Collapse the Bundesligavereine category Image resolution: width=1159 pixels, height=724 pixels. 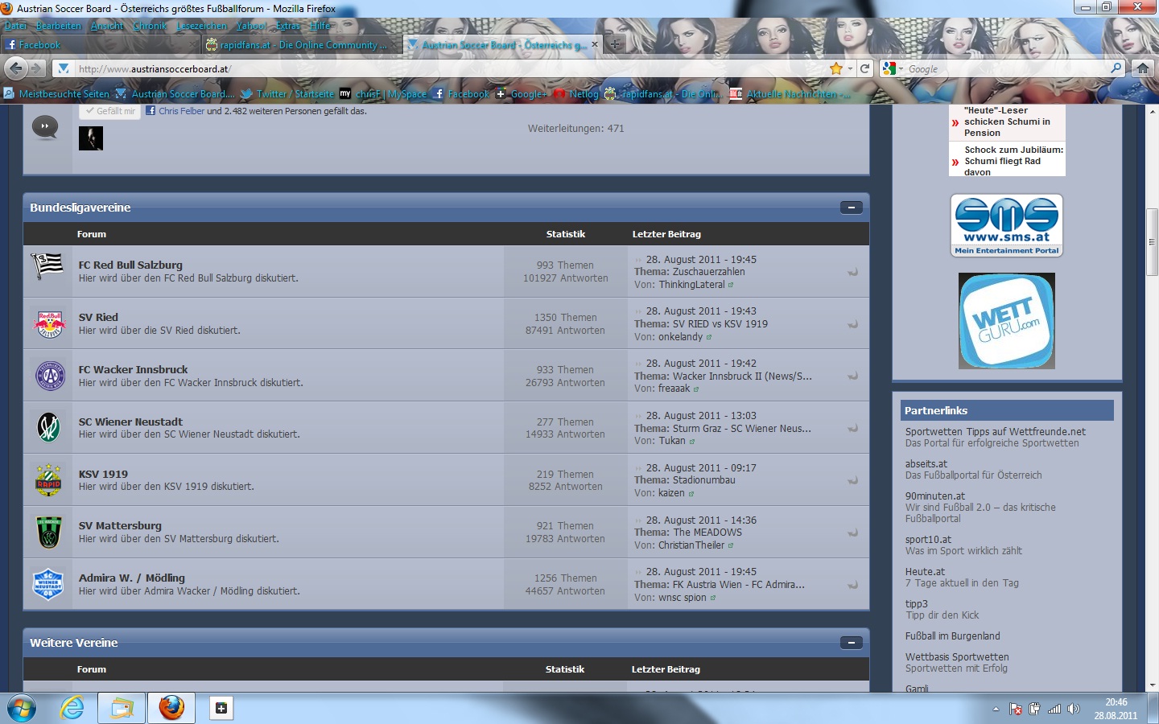(x=851, y=208)
